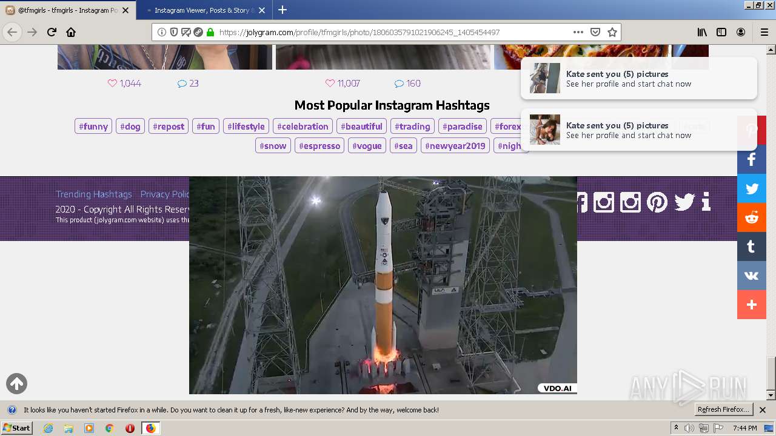Screen dimensions: 776x436
Task: Click the heart icon with 1,044 likes
Action: pos(112,84)
